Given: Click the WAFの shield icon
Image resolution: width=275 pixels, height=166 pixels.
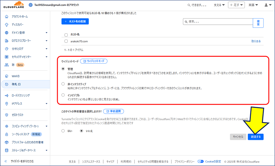Looking at the screenshot, I should pos(7,76).
